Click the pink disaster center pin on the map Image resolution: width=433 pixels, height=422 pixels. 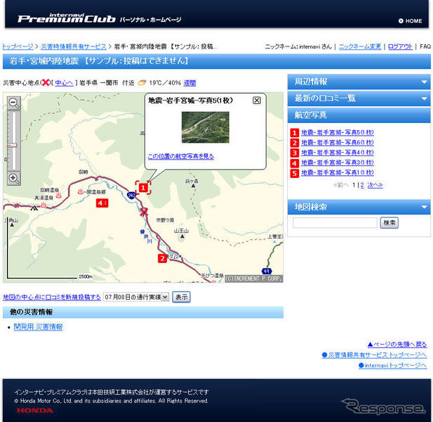pyautogui.click(x=144, y=212)
